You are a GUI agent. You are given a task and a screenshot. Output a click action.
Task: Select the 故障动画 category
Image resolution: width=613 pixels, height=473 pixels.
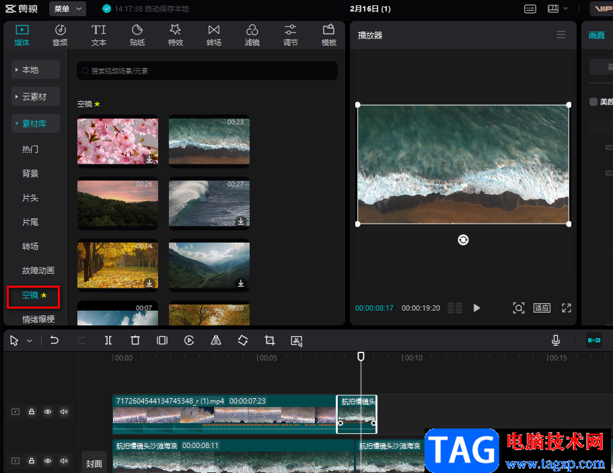pos(38,271)
